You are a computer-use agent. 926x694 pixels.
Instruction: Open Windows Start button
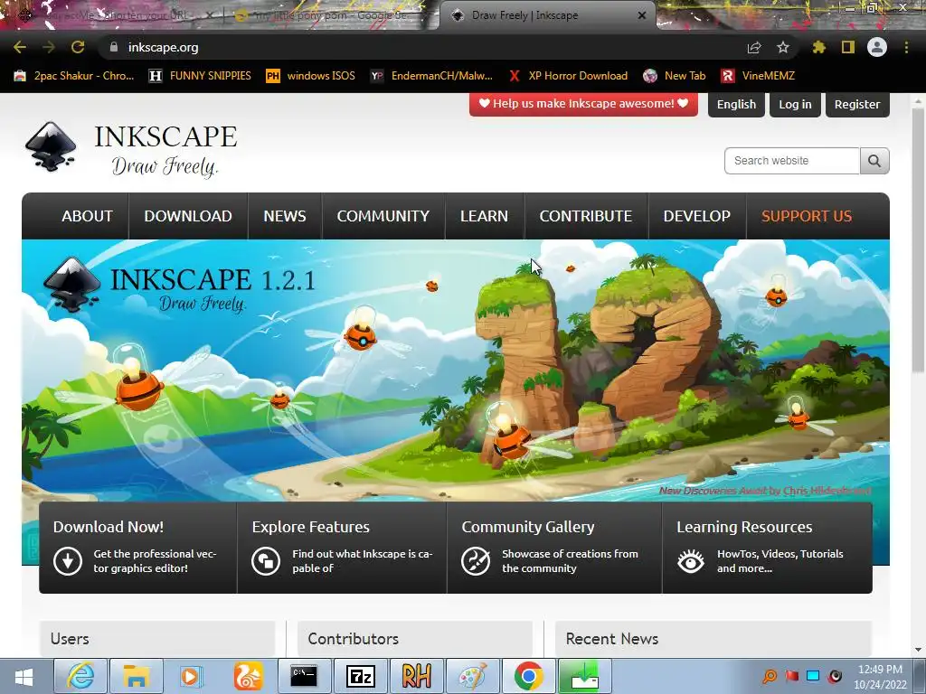click(24, 676)
